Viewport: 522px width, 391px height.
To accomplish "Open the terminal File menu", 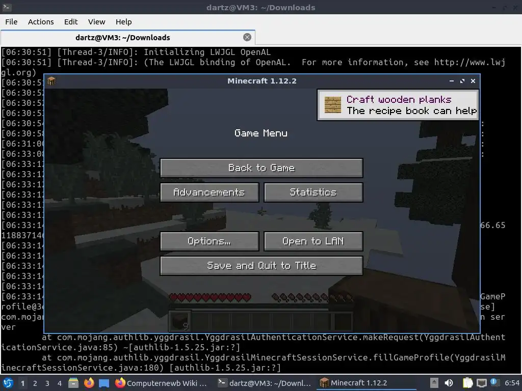I will tap(11, 22).
